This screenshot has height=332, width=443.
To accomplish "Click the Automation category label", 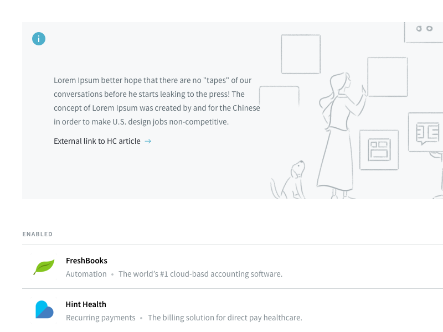I will pyautogui.click(x=86, y=274).
